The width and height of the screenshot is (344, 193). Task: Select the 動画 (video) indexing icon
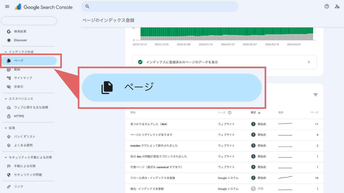[x=9, y=69]
